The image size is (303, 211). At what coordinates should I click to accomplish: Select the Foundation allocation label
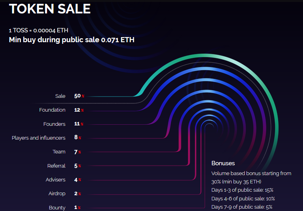coord(52,110)
